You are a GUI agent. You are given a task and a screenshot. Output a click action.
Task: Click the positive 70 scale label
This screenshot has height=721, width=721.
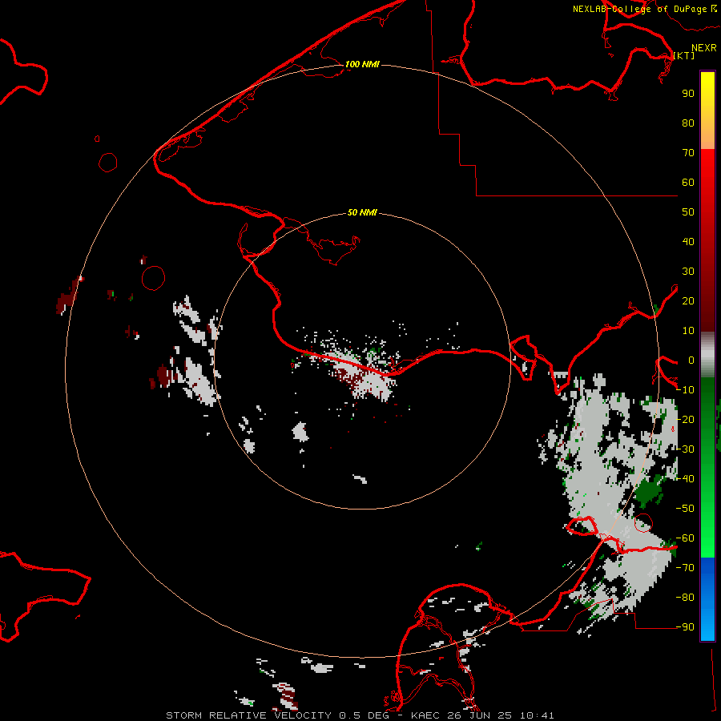tap(688, 153)
